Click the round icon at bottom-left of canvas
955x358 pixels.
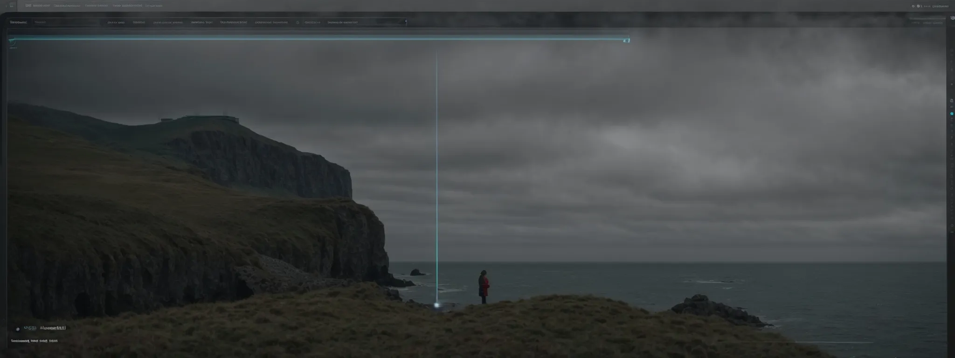click(18, 329)
